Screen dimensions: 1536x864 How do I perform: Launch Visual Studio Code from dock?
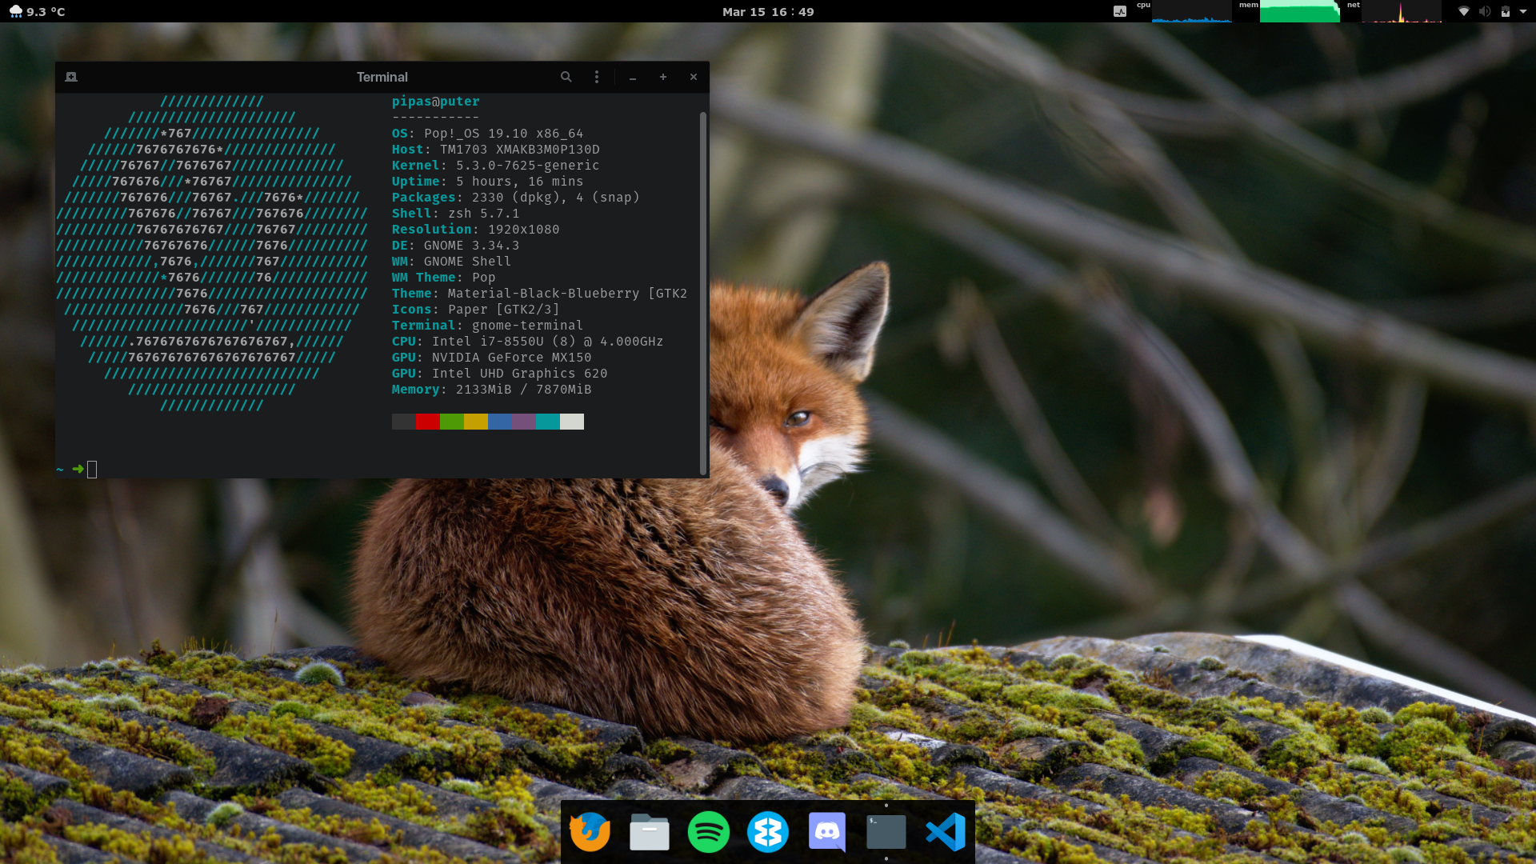point(946,832)
